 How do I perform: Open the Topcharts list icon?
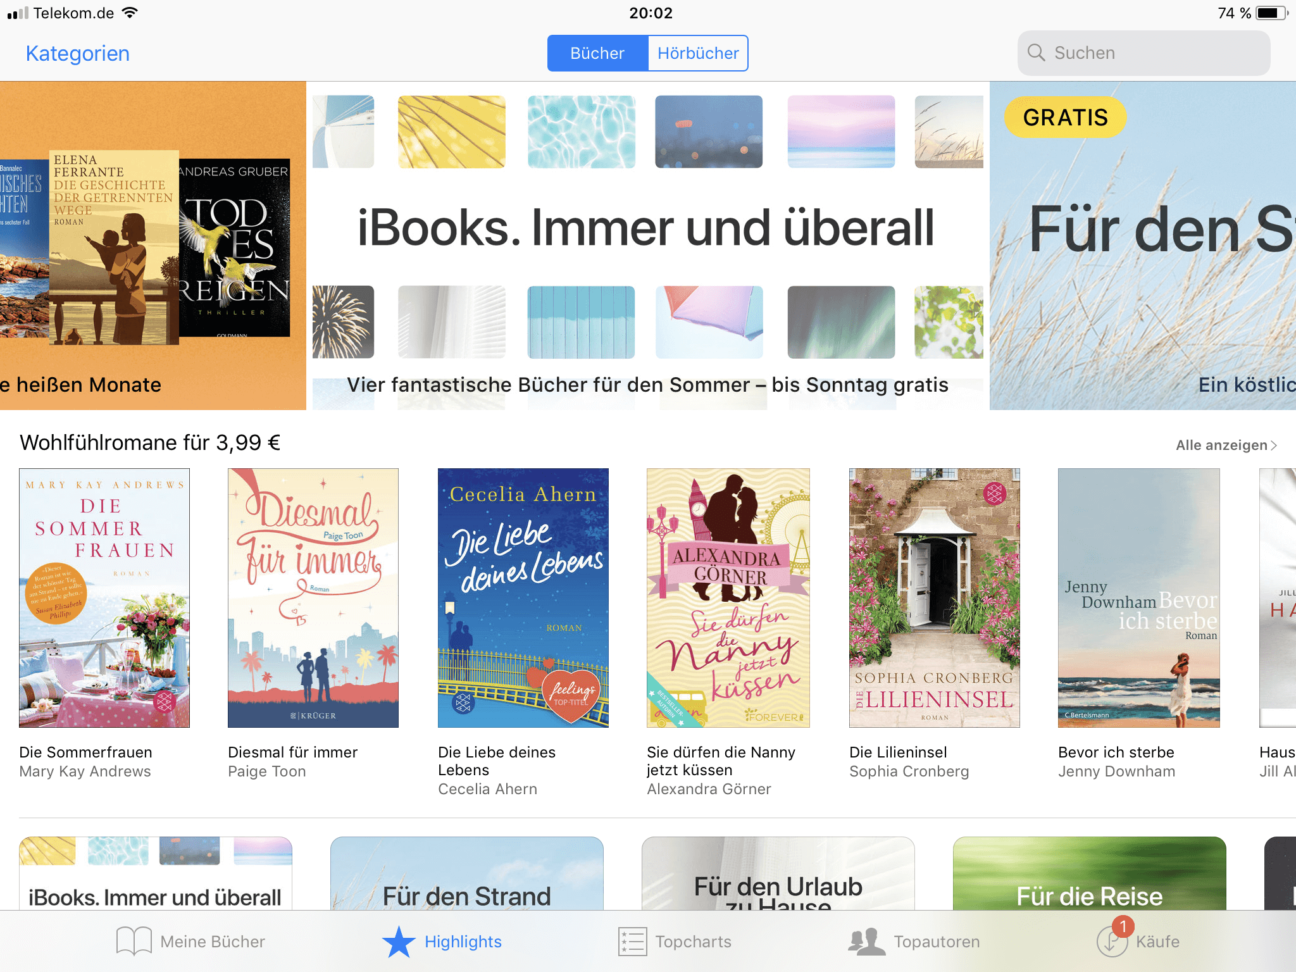632,942
